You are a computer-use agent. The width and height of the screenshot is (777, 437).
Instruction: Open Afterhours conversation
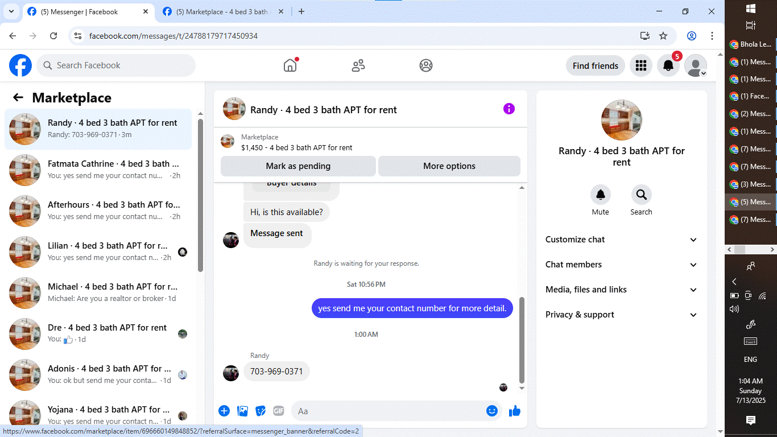(98, 211)
